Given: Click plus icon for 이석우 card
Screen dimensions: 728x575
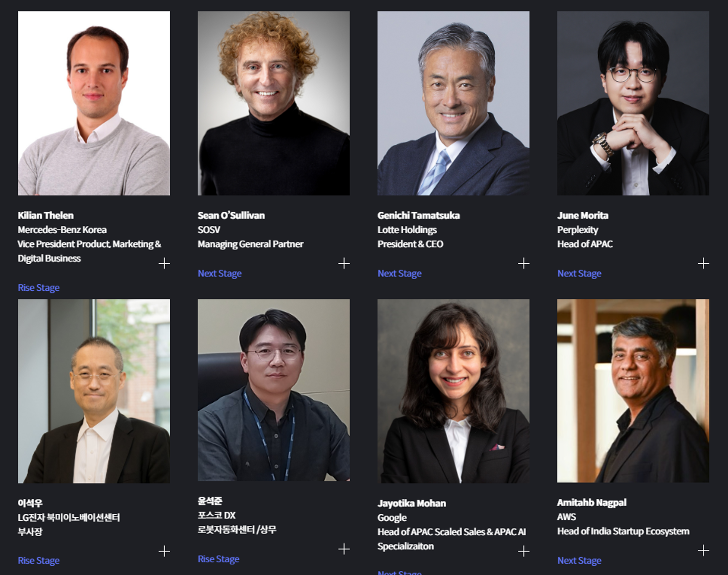Looking at the screenshot, I should pyautogui.click(x=164, y=551).
